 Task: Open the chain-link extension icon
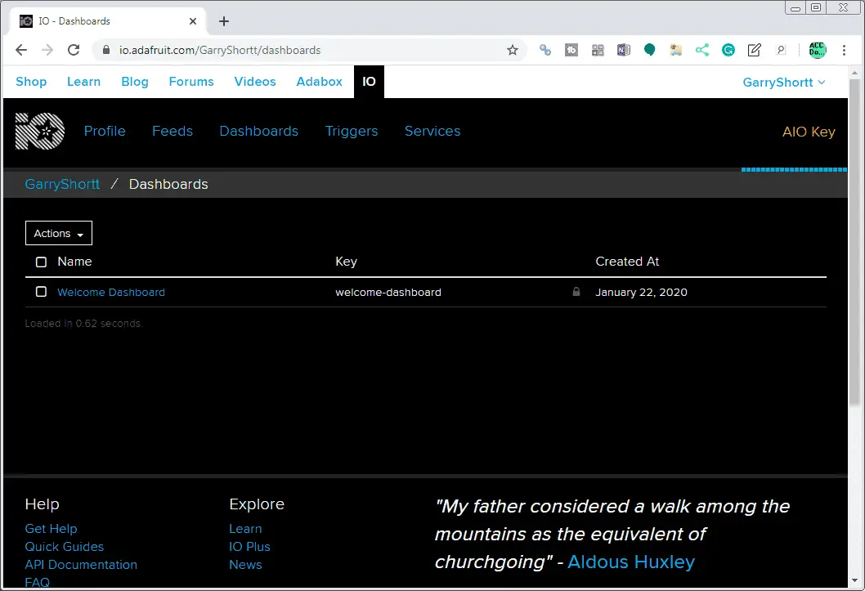(545, 50)
